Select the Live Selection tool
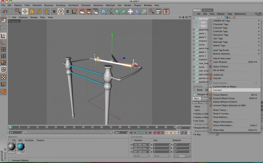This screenshot has height=163, width=263. click(18, 12)
